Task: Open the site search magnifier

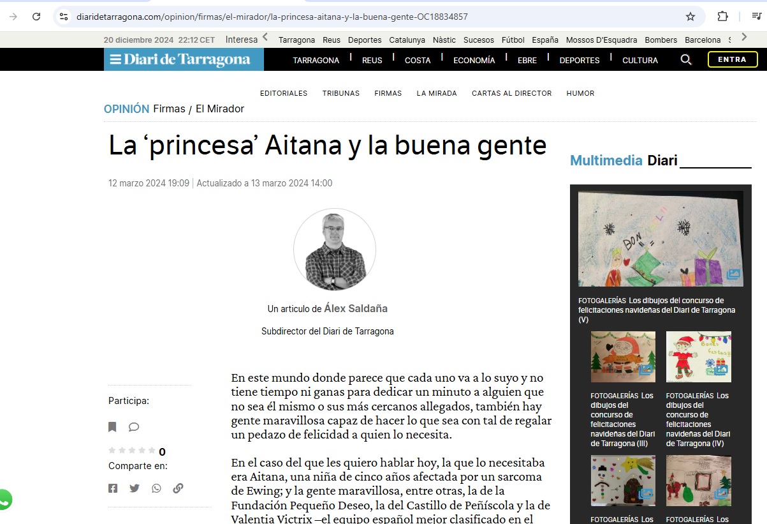Action: tap(686, 60)
